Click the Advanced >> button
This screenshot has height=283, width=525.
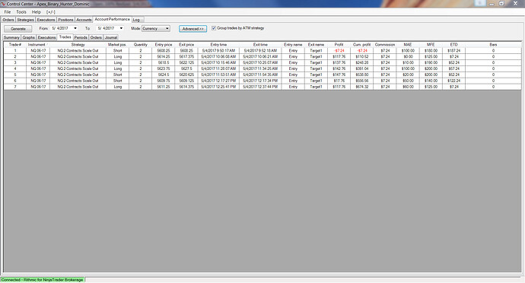click(192, 29)
